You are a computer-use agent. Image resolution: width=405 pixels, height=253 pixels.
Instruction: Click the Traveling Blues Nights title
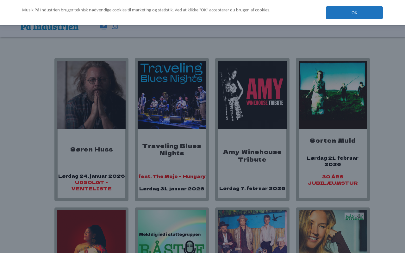click(x=172, y=150)
